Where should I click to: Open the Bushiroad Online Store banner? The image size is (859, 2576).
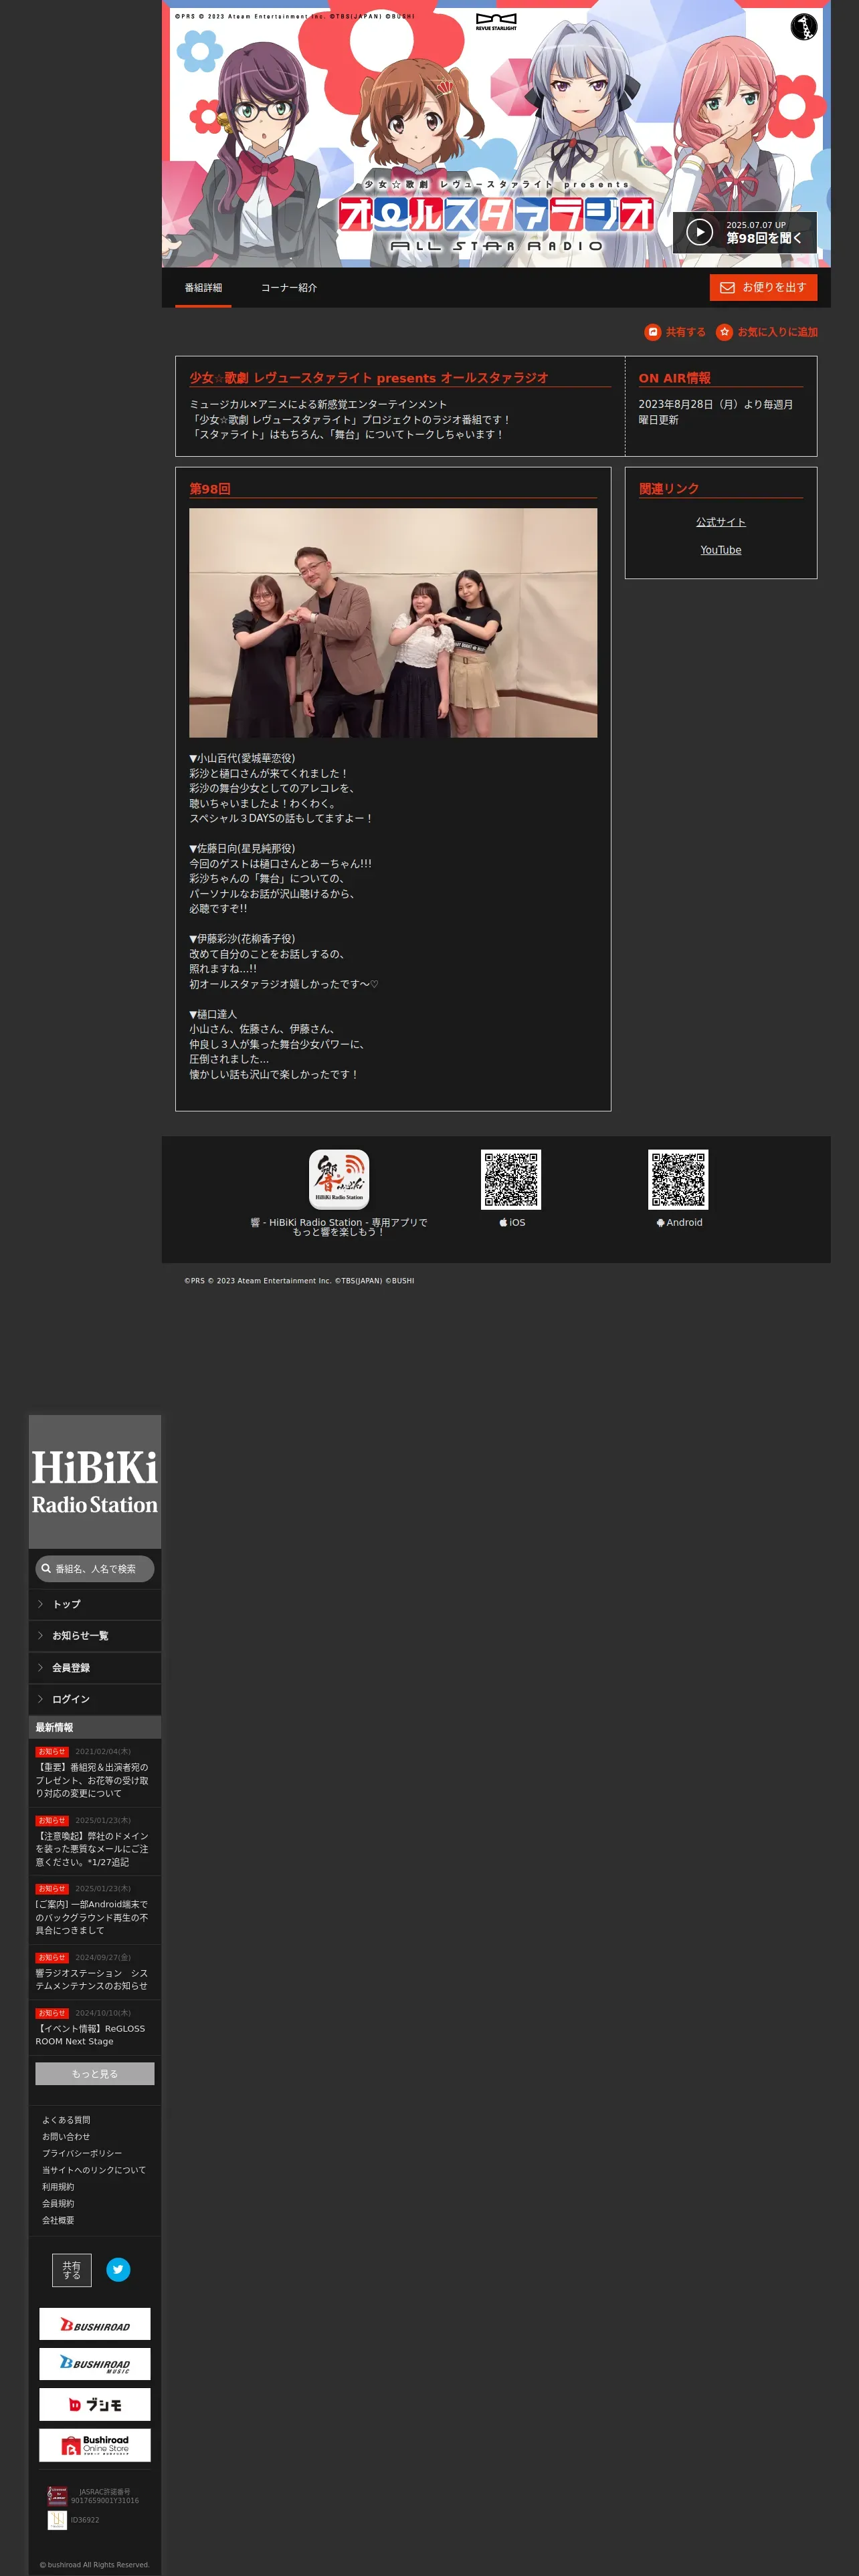(95, 2444)
